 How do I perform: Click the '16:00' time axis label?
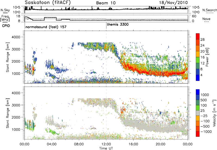pyautogui.click(x=133, y=144)
